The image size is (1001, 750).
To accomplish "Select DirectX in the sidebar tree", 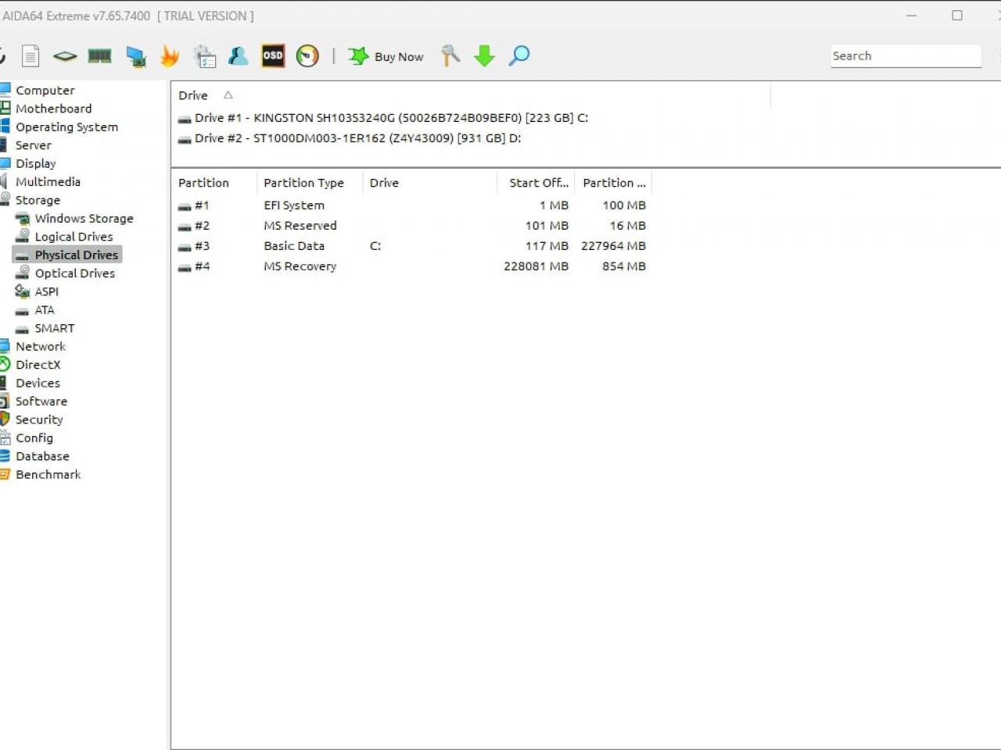I will [38, 365].
